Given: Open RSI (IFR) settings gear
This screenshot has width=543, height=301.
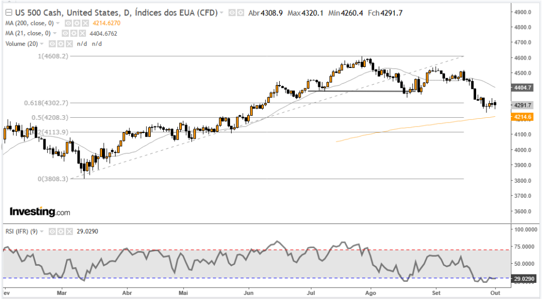Looking at the screenshot, I should 61,231.
